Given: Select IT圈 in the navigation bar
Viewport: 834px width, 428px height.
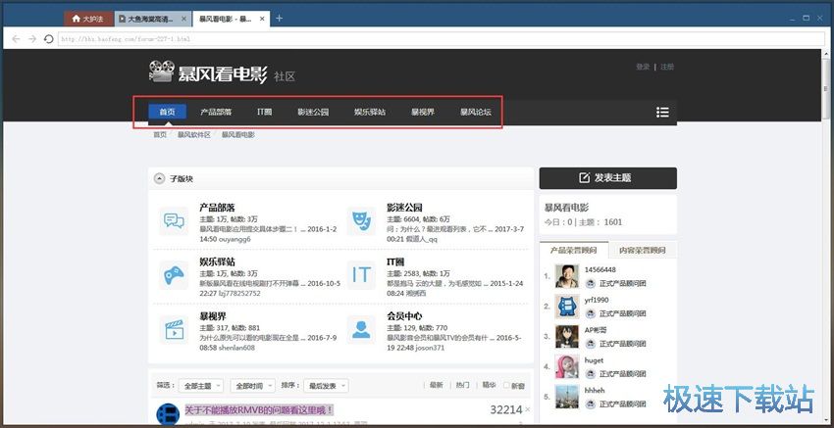Looking at the screenshot, I should pyautogui.click(x=264, y=112).
